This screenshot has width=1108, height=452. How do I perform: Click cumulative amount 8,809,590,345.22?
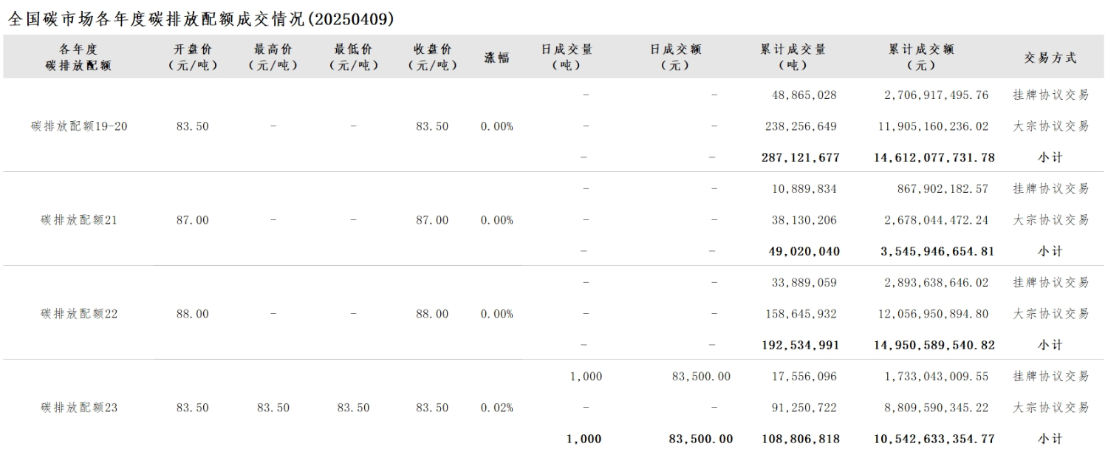coord(937,408)
